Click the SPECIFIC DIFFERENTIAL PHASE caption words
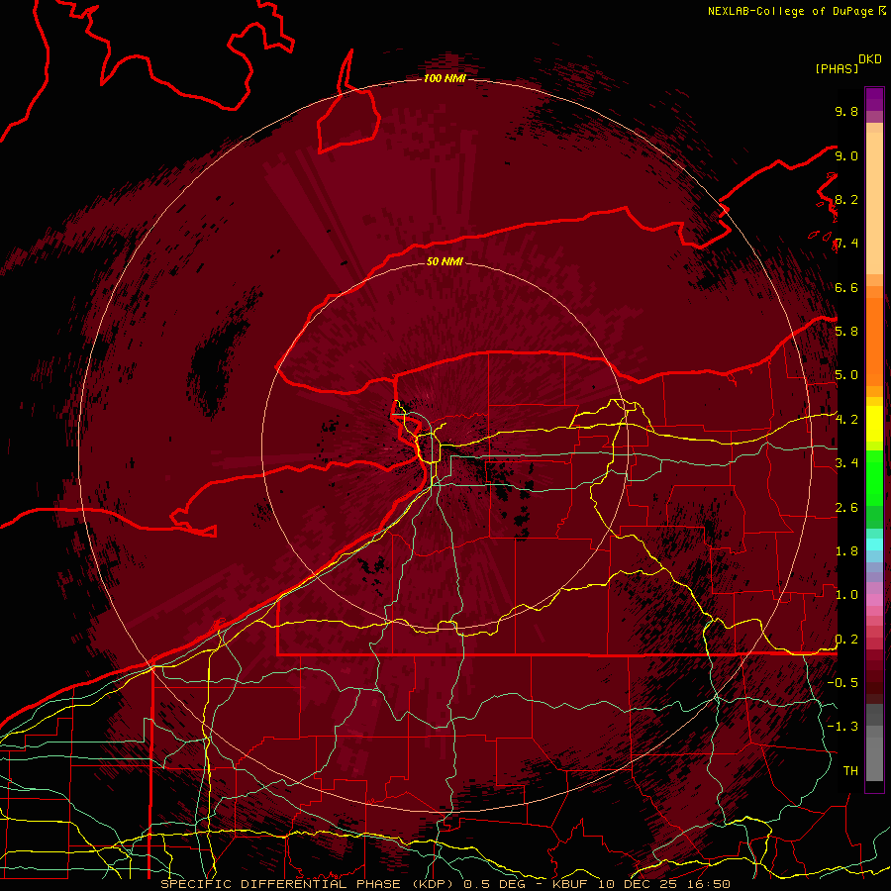 [x=282, y=884]
